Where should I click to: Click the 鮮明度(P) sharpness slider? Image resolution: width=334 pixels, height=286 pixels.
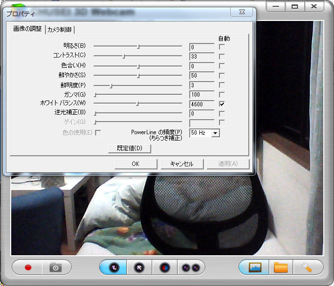pos(138,85)
